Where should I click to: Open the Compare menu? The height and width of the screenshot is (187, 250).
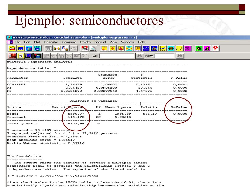tap(69, 42)
